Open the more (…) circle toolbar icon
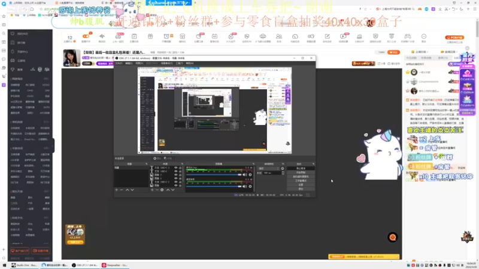 point(424,38)
